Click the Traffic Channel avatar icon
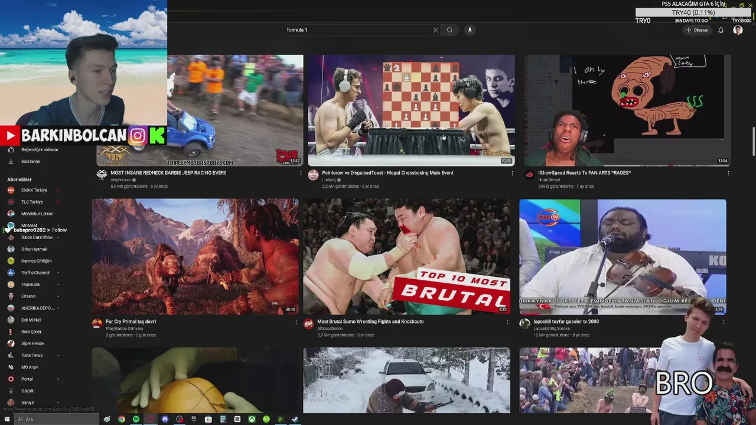The image size is (756, 425). pos(11,273)
